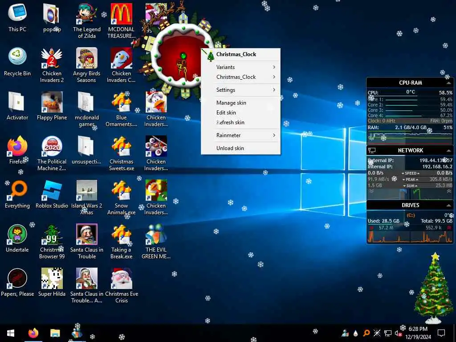
Task: Click the Christmas clock face widget
Action: pyautogui.click(x=183, y=55)
